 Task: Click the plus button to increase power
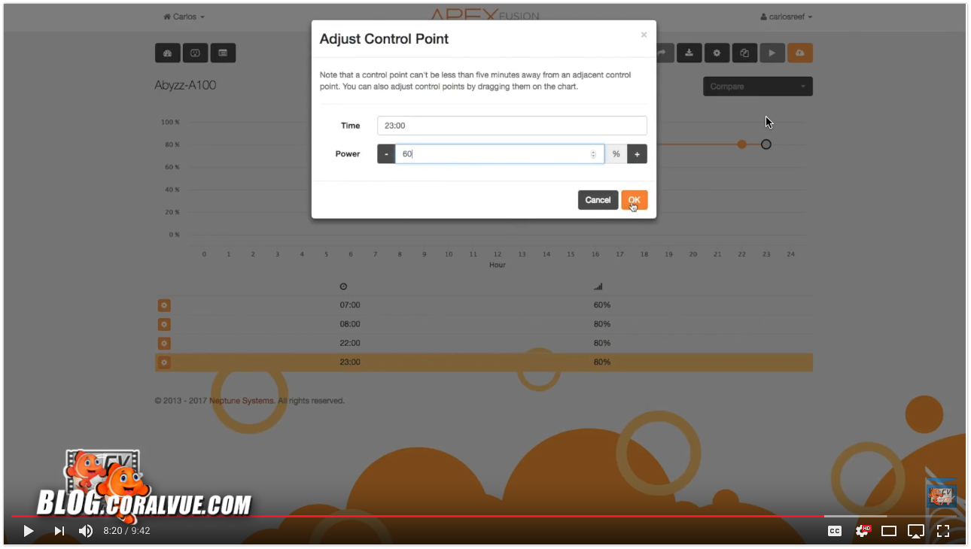(637, 154)
